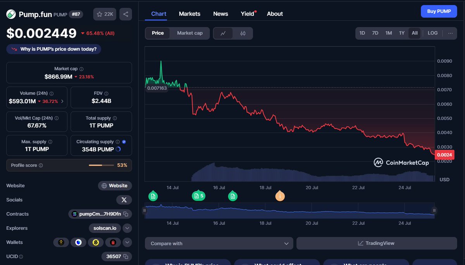The width and height of the screenshot is (465, 265).
Task: Open the Markets tab
Action: coord(189,14)
